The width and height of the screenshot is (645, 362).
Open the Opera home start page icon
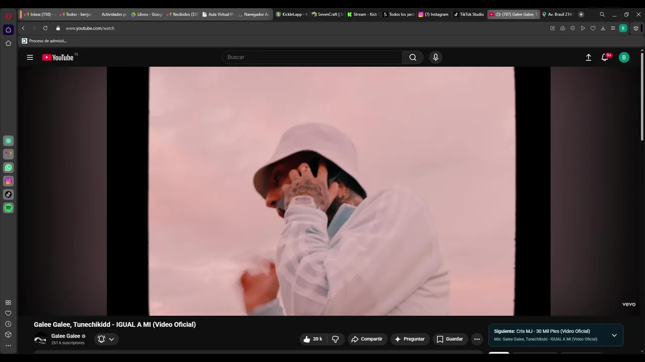tap(8, 30)
